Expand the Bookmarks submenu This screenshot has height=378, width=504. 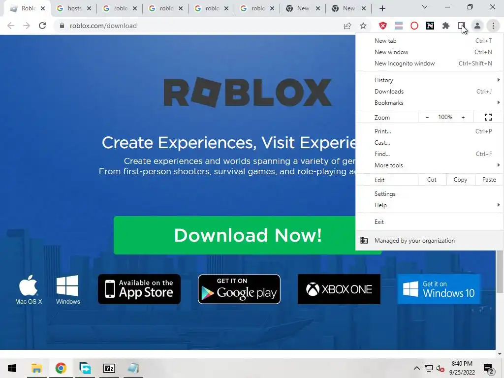(429, 102)
